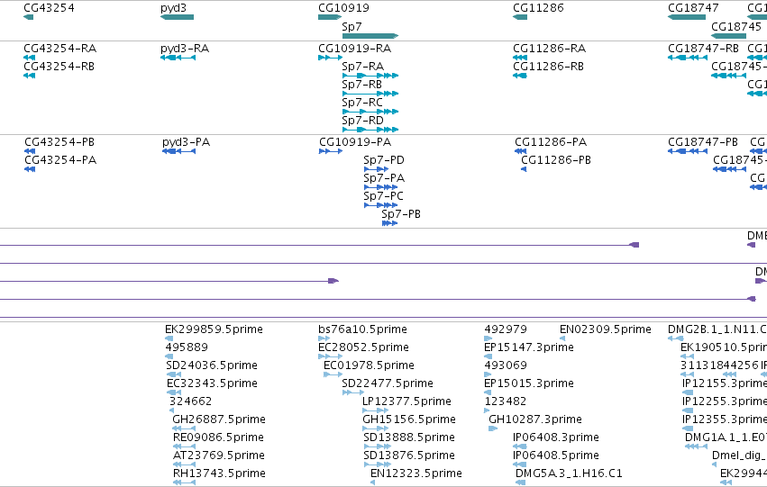Image resolution: width=767 pixels, height=487 pixels.
Task: Select EST AT23769.5prime
Action: tap(219, 455)
